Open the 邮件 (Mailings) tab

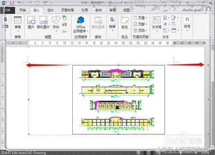(x=98, y=10)
